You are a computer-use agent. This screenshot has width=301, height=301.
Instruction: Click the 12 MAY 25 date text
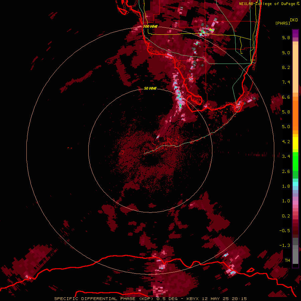(x=215, y=299)
